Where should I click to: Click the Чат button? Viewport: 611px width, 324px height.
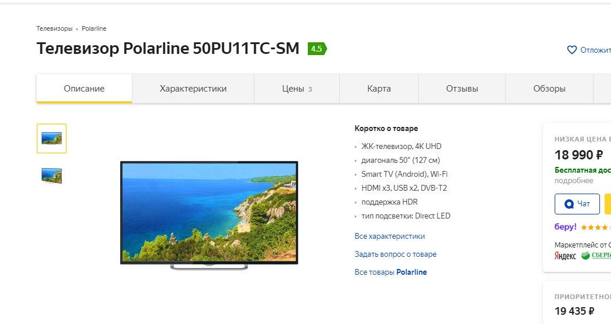(577, 204)
